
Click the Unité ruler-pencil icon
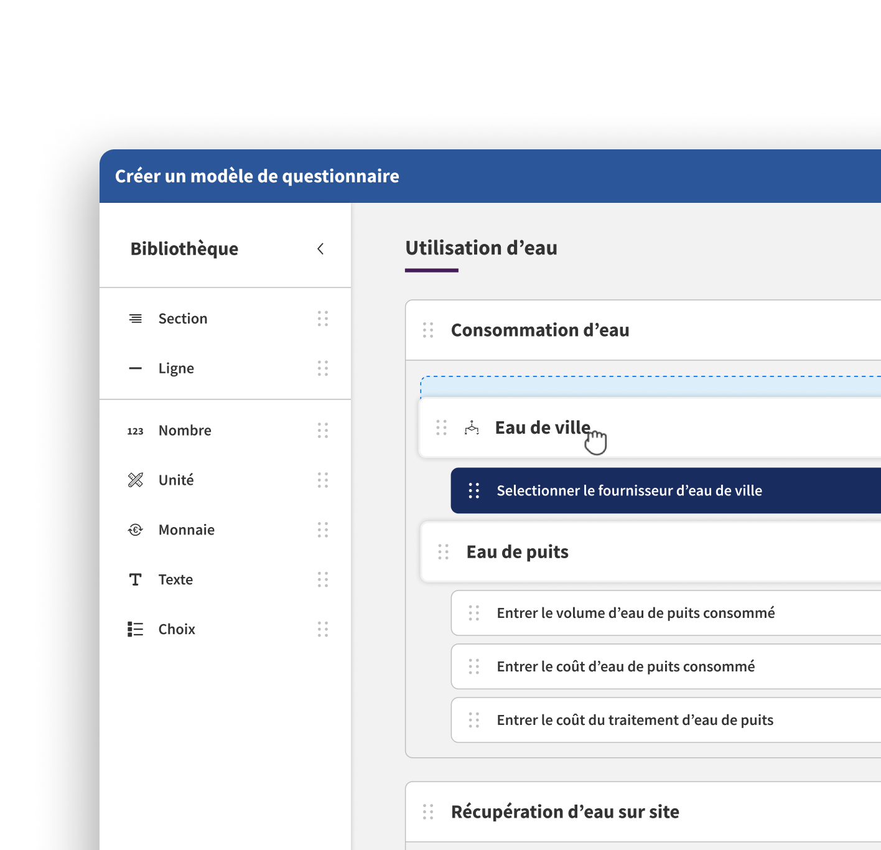(x=136, y=480)
